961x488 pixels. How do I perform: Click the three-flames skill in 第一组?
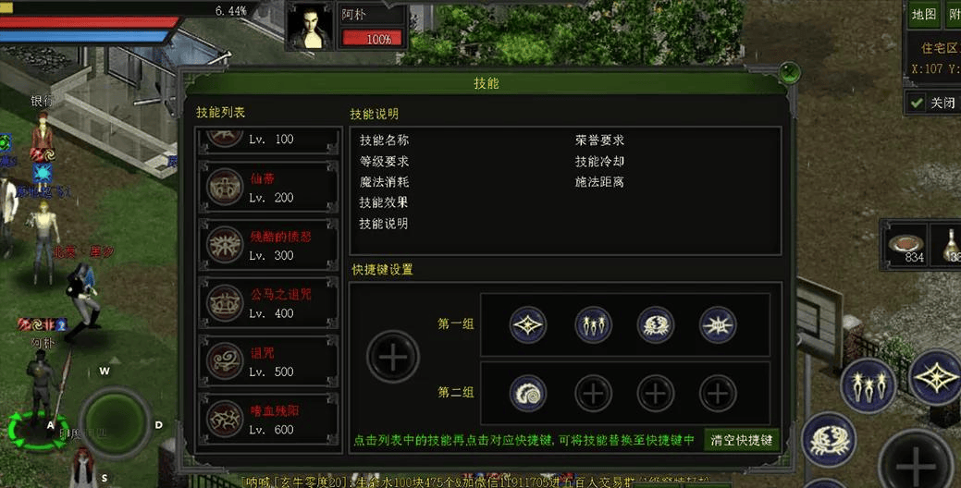(x=593, y=324)
